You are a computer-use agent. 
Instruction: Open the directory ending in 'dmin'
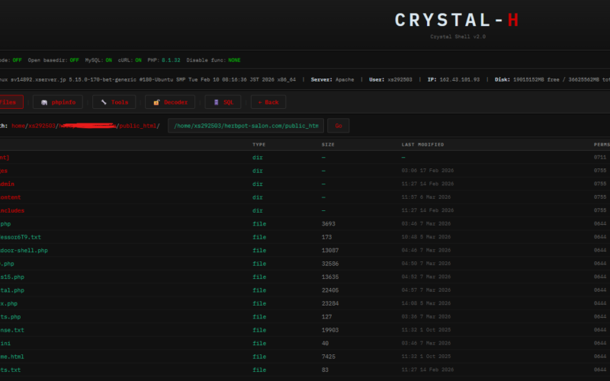8,184
